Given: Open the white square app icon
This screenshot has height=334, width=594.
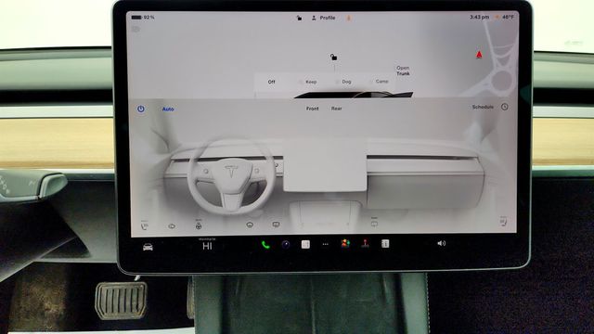Looking at the screenshot, I should click(305, 244).
